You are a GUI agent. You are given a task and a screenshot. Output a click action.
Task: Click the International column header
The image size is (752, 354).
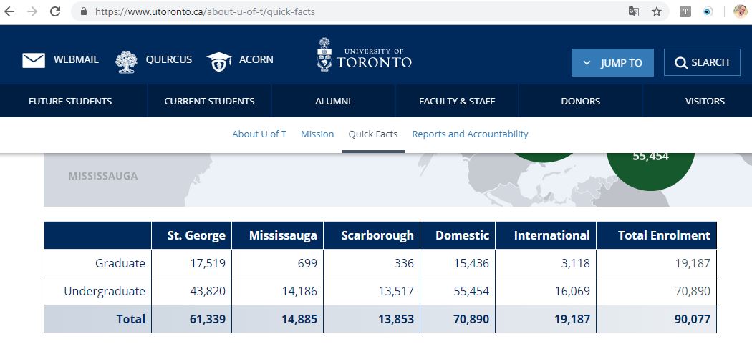546,235
